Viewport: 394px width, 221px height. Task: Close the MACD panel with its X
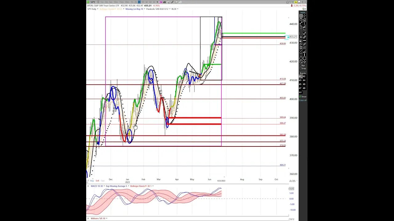pyautogui.click(x=88, y=186)
